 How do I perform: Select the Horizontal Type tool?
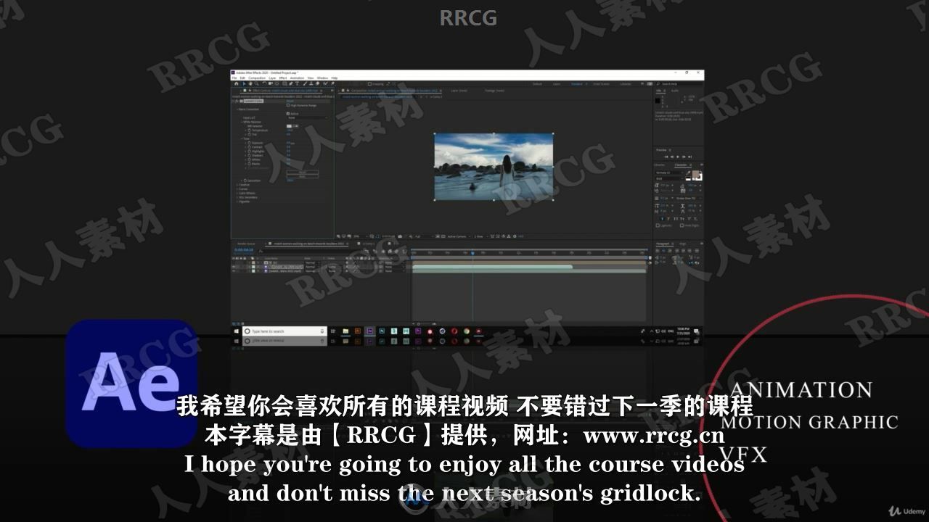point(297,83)
